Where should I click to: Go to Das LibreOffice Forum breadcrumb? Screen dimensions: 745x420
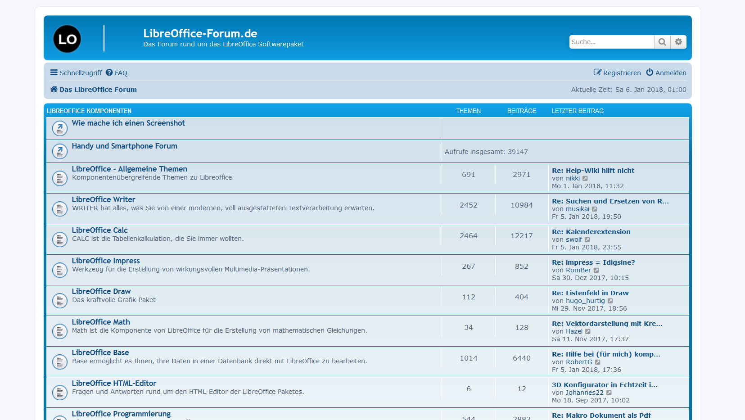98,89
